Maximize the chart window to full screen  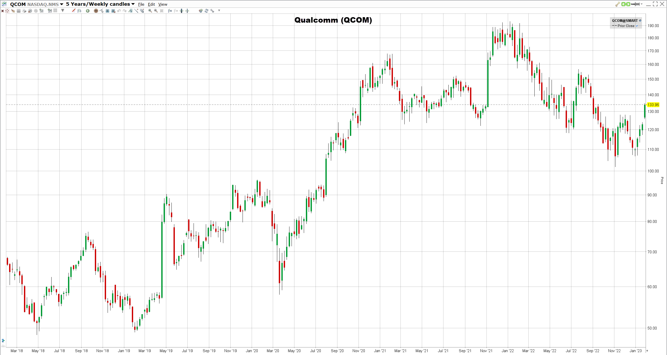(655, 4)
